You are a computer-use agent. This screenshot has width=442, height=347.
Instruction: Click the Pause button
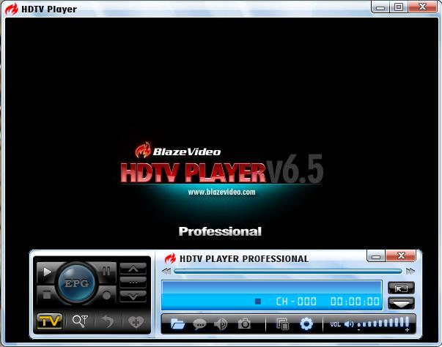[x=106, y=271]
